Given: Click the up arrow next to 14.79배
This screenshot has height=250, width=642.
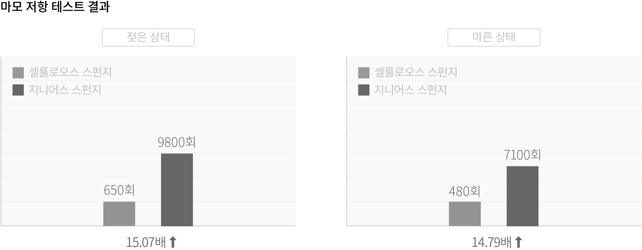Looking at the screenshot, I should click(518, 242).
